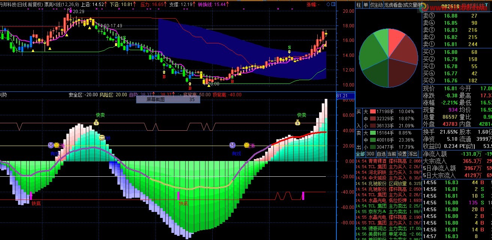
Task: Click the 青青稞酒 撑杆跳高 alert row
Action: [x=388, y=161]
